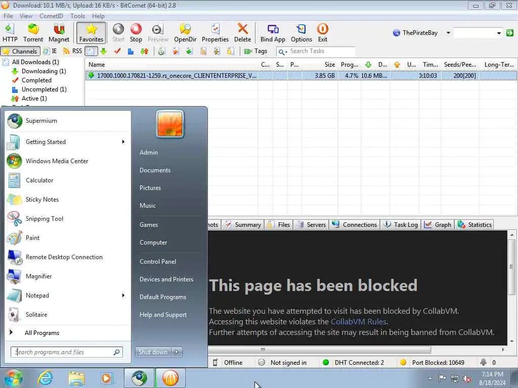Open the search magnifier dropdown in Search Tasks
Screen dimensions: 518x388
282,52
